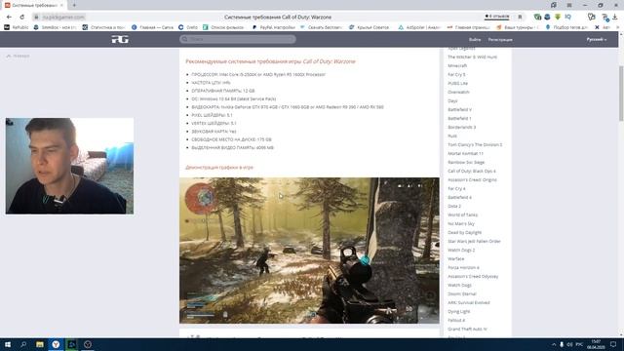624x351 pixels.
Task: Click the Войти login link
Action: click(x=475, y=39)
